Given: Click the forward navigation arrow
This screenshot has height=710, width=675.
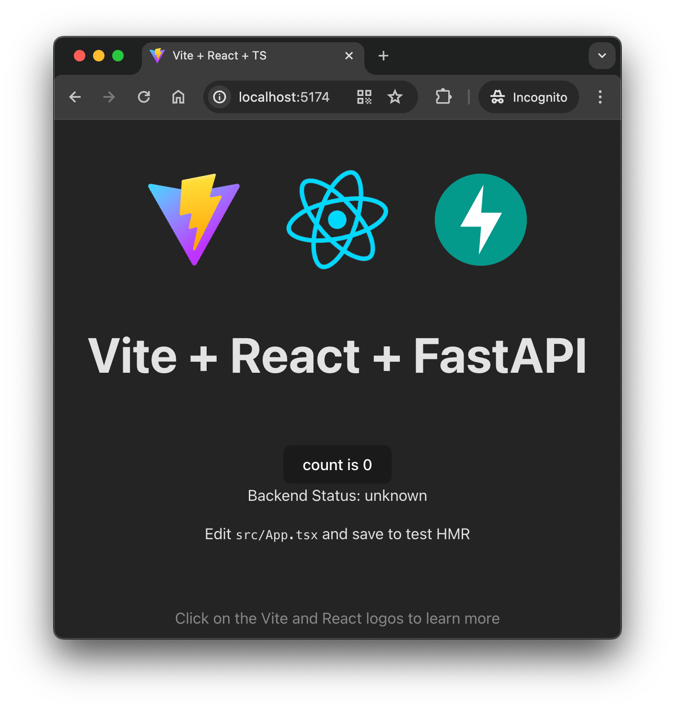Looking at the screenshot, I should [x=109, y=97].
